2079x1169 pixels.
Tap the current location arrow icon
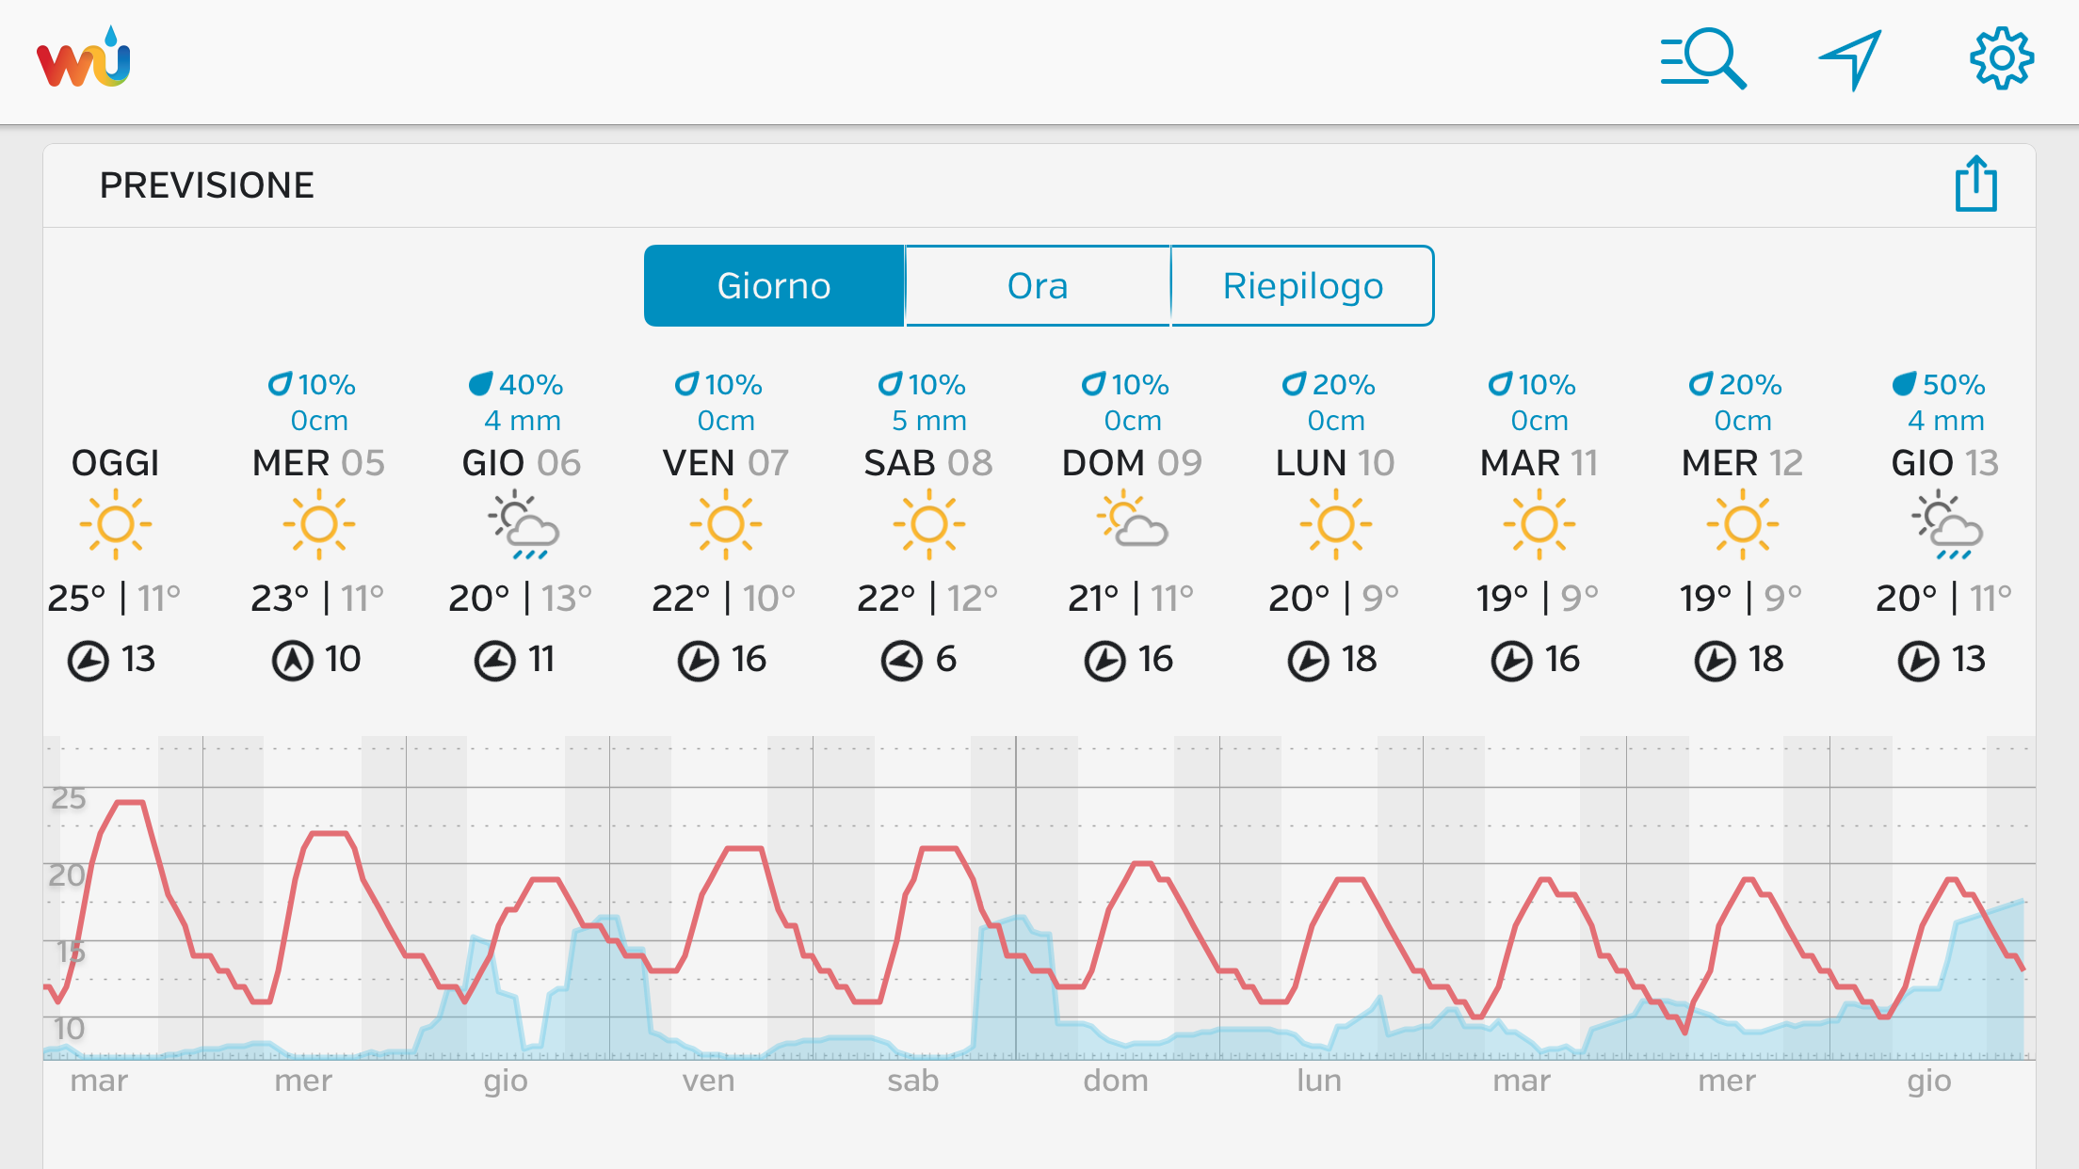pyautogui.click(x=1850, y=59)
